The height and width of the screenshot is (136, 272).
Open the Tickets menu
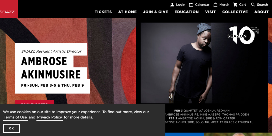pyautogui.click(x=103, y=12)
